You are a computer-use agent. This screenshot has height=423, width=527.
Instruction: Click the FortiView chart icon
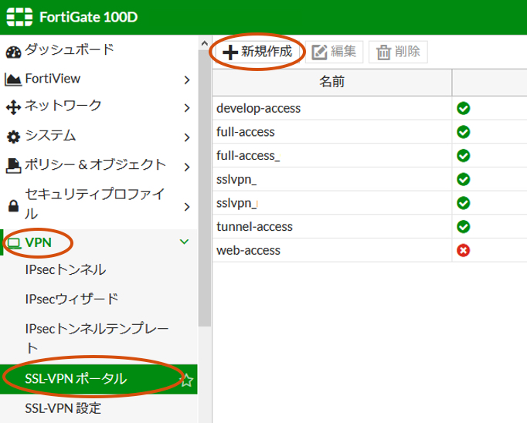(x=13, y=80)
